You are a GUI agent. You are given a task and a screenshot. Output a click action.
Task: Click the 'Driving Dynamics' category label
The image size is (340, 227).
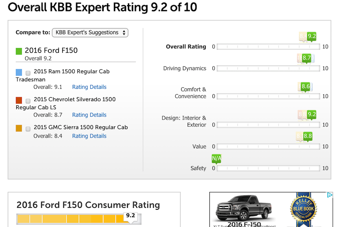tap(185, 68)
